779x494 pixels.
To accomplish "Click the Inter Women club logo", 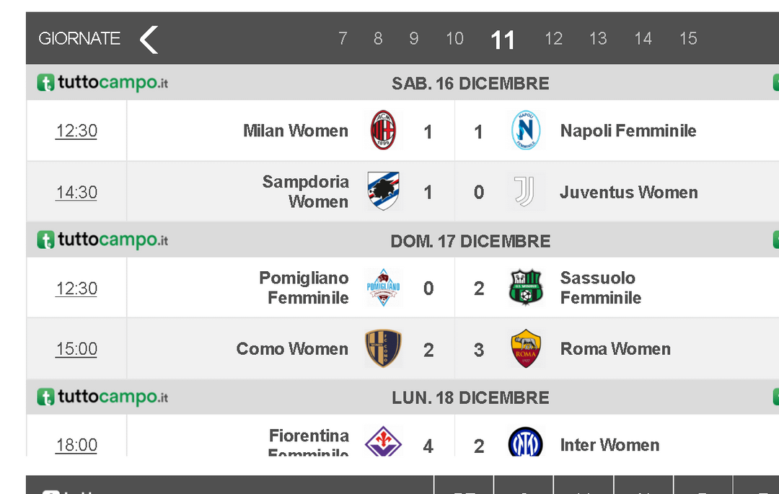I will (525, 442).
